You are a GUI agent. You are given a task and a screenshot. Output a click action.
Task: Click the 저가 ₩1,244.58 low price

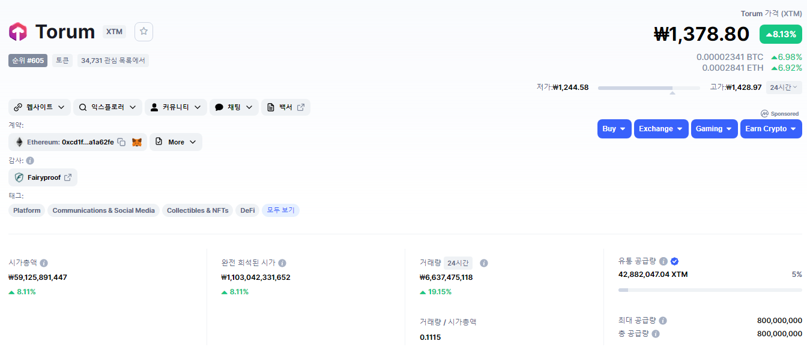[x=563, y=88]
